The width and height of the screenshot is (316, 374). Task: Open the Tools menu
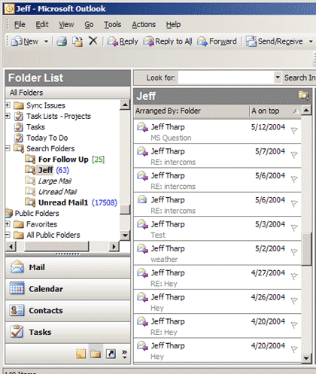(x=113, y=24)
